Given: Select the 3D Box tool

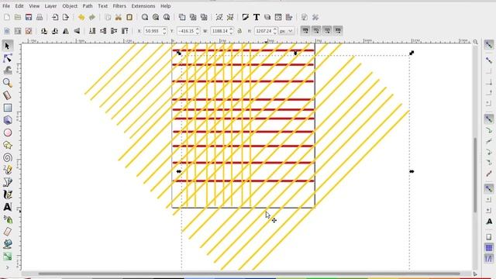Looking at the screenshot, I should click(x=8, y=120).
